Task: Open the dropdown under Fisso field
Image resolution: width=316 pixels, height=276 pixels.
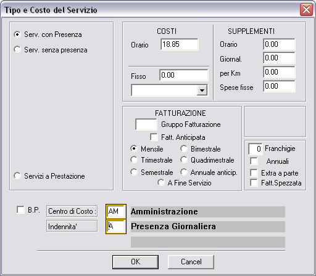Action: tap(202, 90)
